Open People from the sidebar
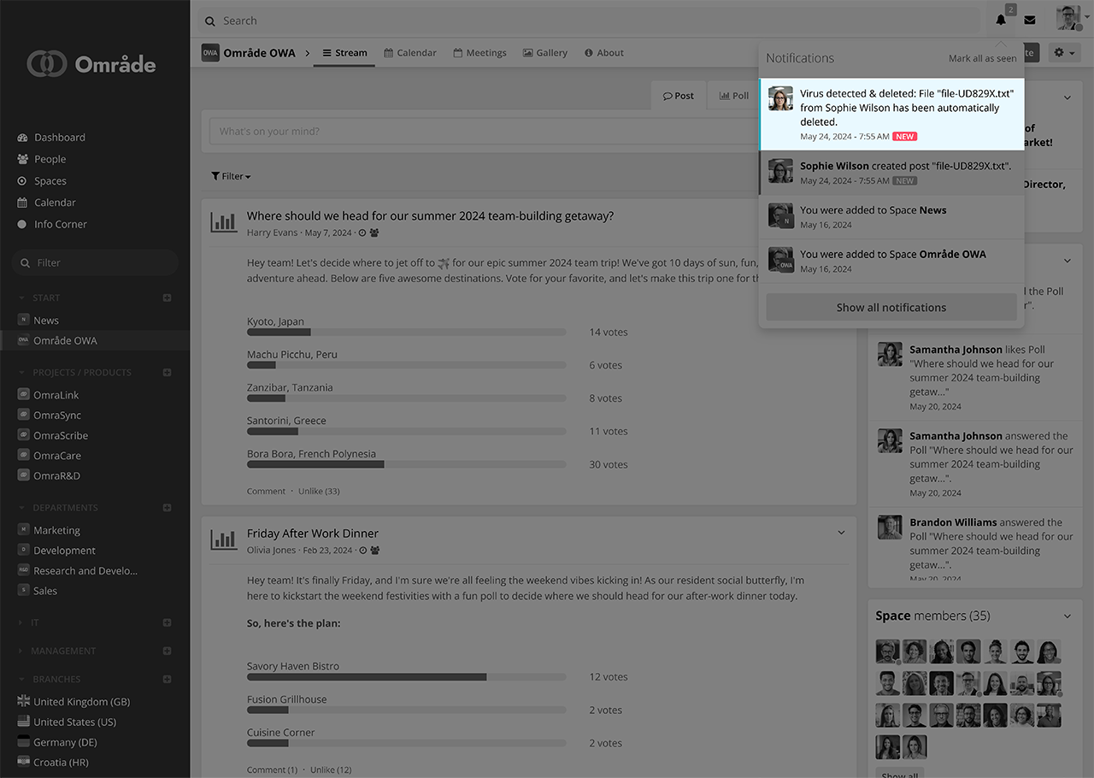The width and height of the screenshot is (1094, 778). pos(50,159)
